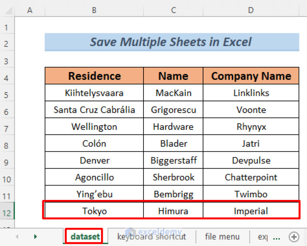Select the Imperial cell
This screenshot has height=246, width=307.
[251, 211]
